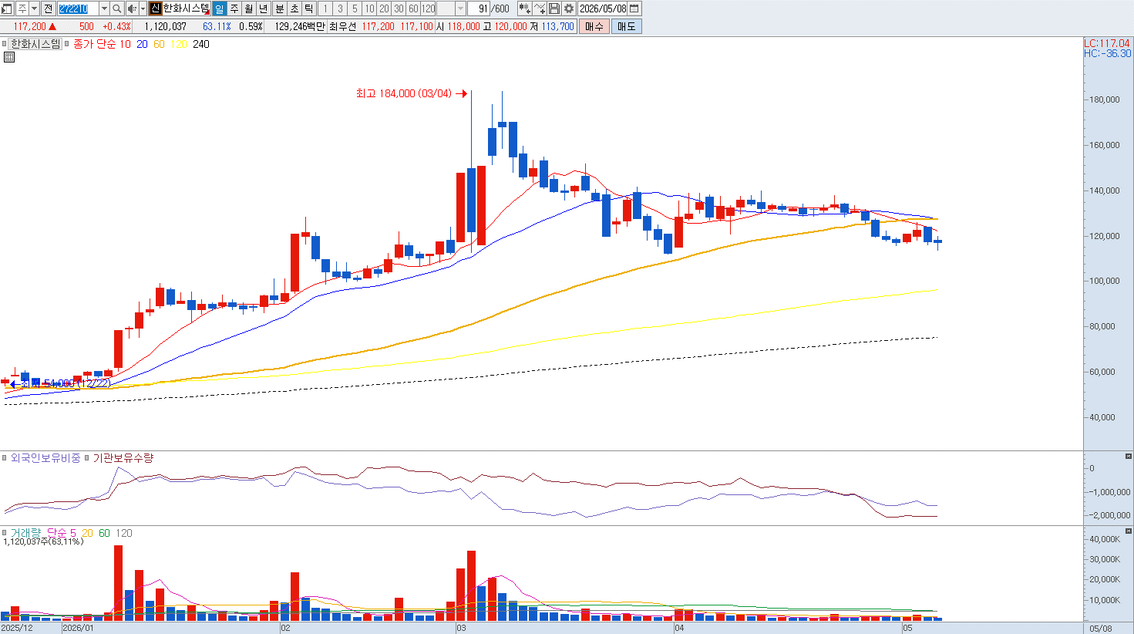This screenshot has height=634, width=1134.
Task: Click the date field 2026/05/08
Action: [x=603, y=8]
